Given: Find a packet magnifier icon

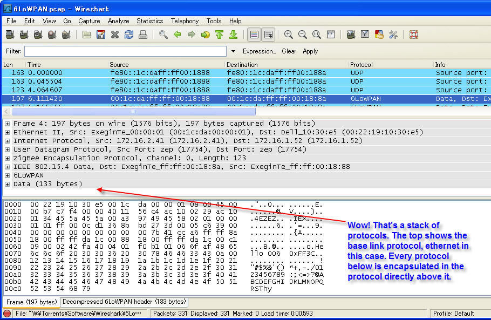Looking at the screenshot, I should pyautogui.click(x=163, y=35).
